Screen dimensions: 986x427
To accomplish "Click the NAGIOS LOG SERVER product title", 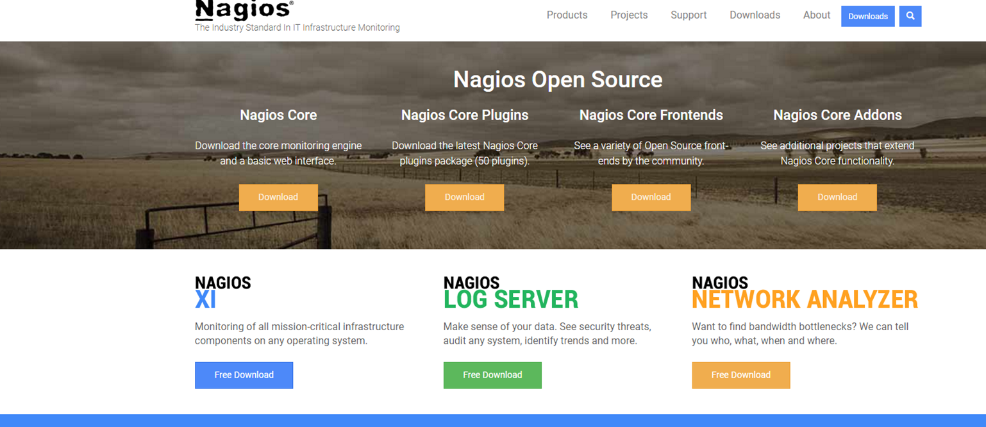I will pos(511,292).
